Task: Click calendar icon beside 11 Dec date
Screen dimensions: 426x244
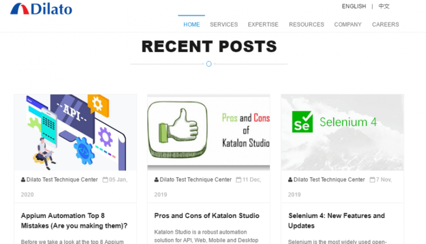Action: (239, 180)
